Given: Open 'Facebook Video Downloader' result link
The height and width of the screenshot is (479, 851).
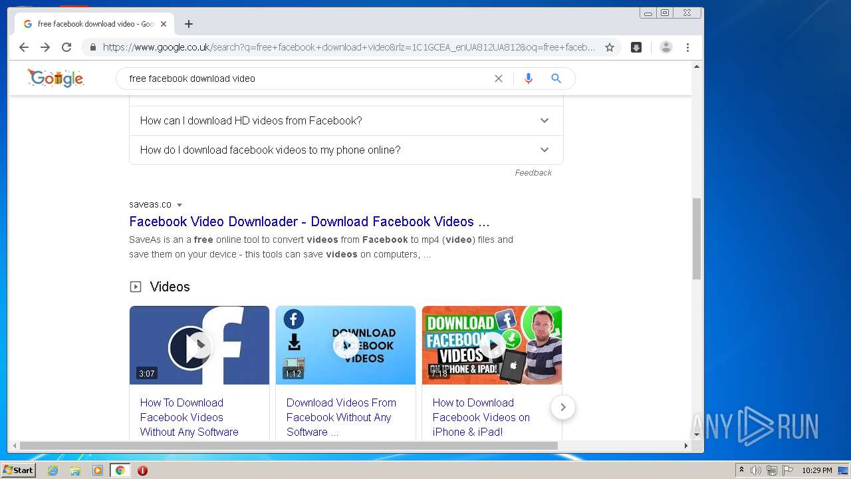Looking at the screenshot, I should point(309,222).
